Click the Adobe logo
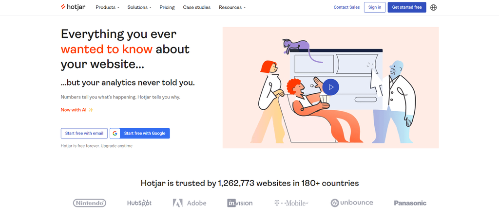Screen dimensions: 499x221 pos(190,203)
